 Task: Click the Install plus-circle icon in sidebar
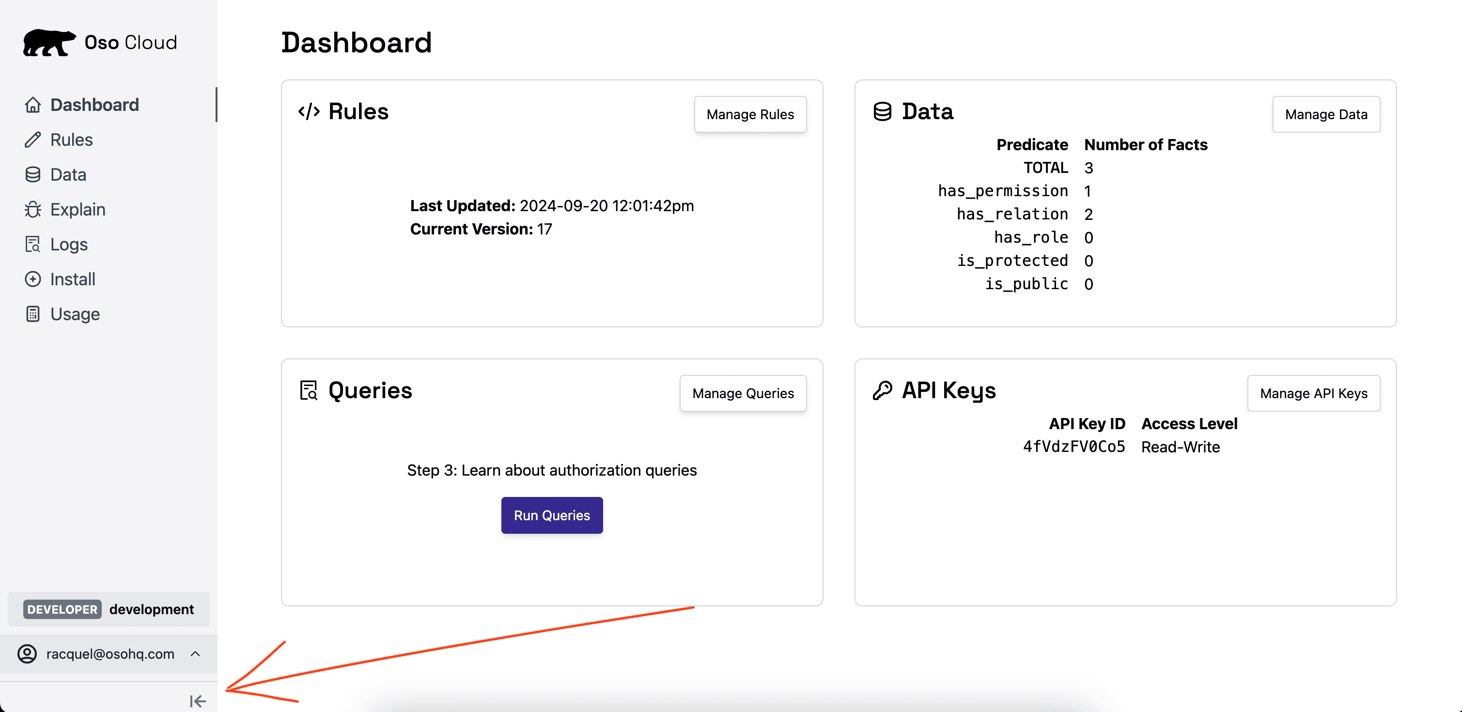pyautogui.click(x=33, y=279)
